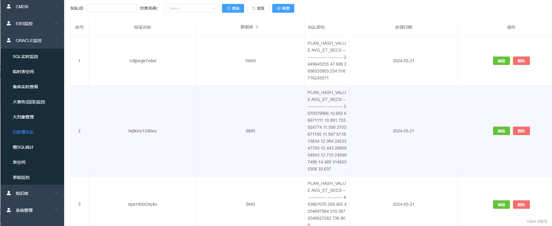Image resolution: width=552 pixels, height=226 pixels.
Task: Focus the SQLID input field
Action: (x=112, y=8)
